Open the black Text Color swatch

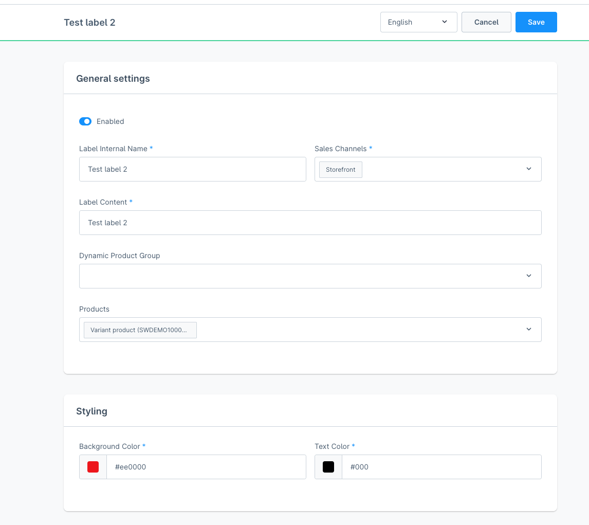328,467
